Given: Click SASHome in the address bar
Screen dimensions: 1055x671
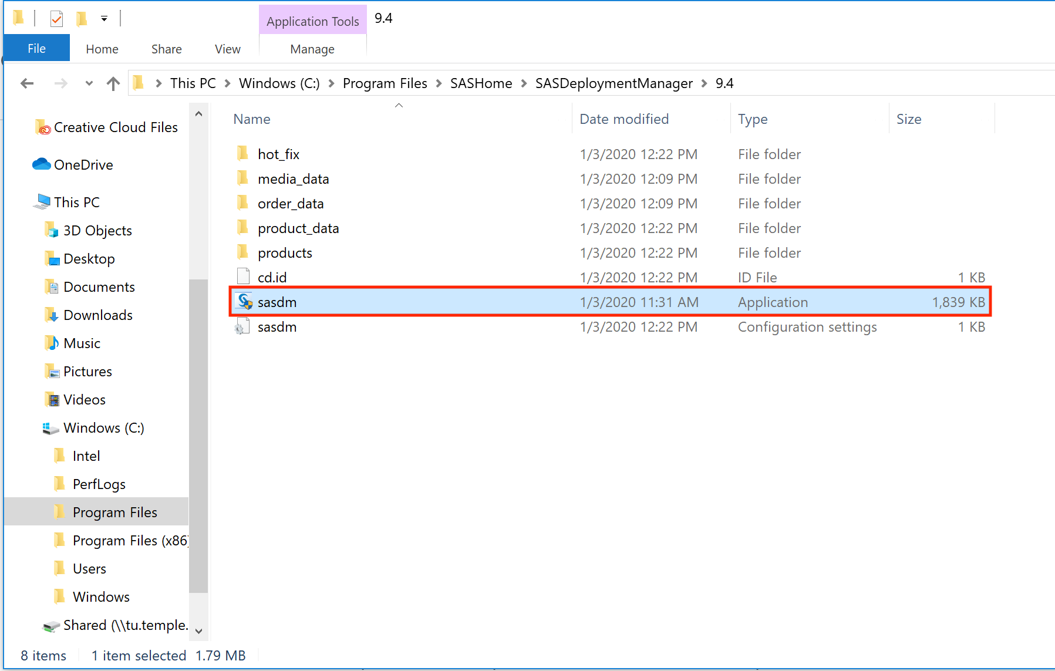Looking at the screenshot, I should [481, 83].
